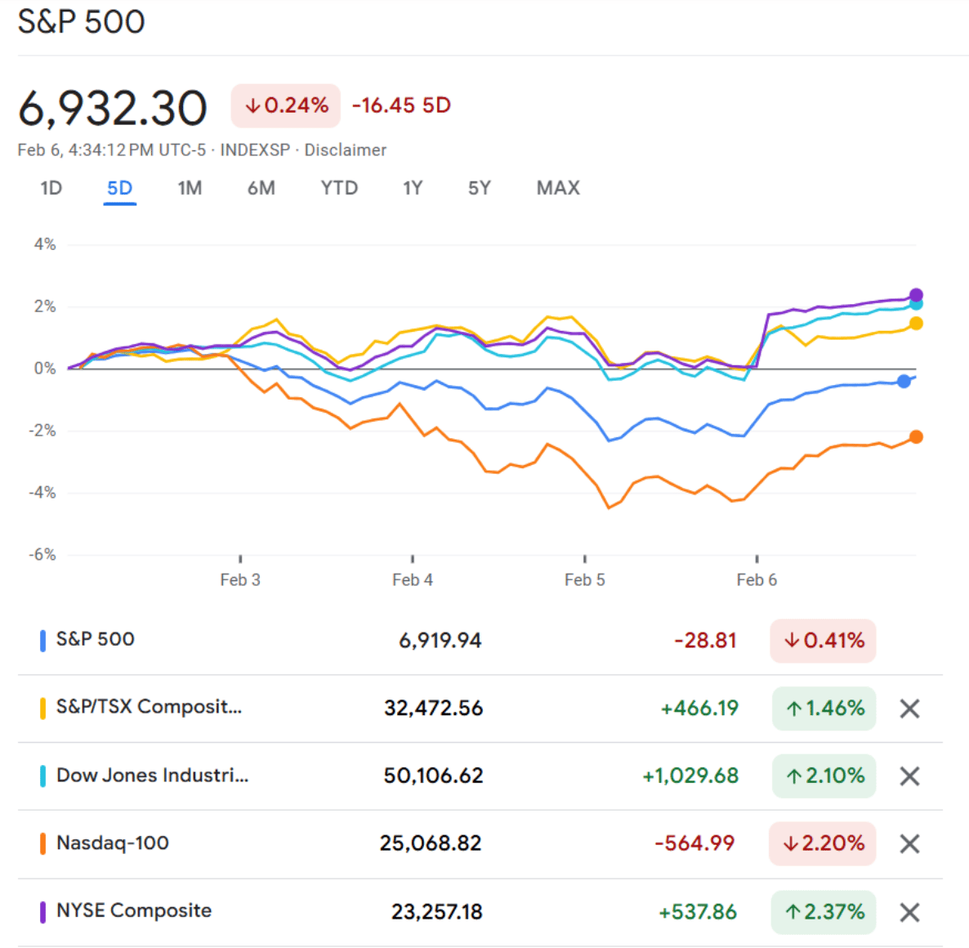This screenshot has height=948, width=969.
Task: Switch chart to YTD range
Action: pyautogui.click(x=339, y=188)
